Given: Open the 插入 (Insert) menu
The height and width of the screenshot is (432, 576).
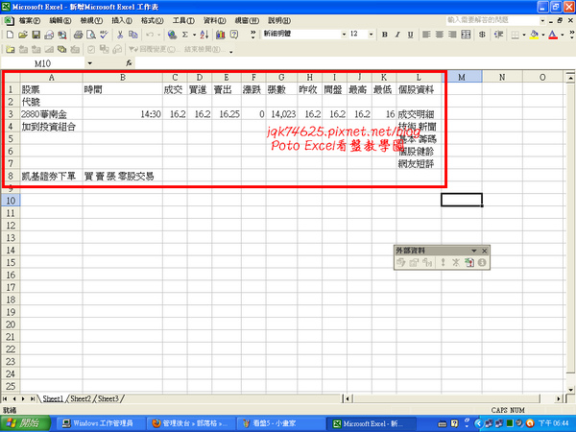Looking at the screenshot, I should pyautogui.click(x=122, y=20).
